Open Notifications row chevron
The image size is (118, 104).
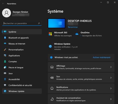click(x=111, y=88)
